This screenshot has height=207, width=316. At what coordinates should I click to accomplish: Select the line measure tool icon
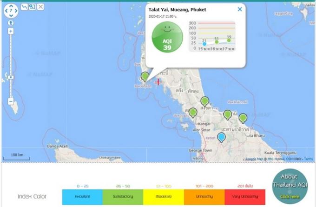(24, 7)
